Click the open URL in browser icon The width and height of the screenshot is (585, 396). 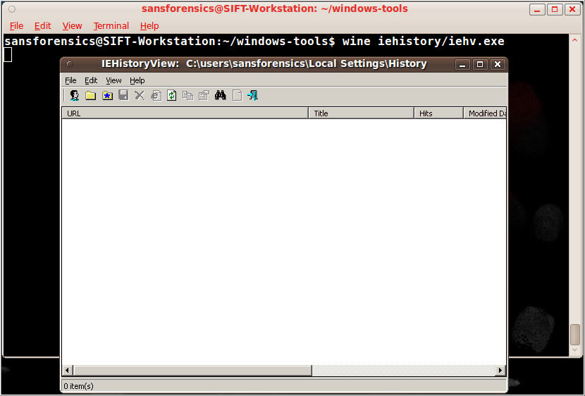tap(156, 95)
